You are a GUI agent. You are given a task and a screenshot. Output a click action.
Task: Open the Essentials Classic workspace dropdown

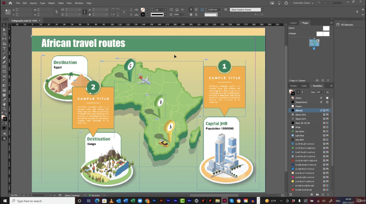tap(303, 3)
